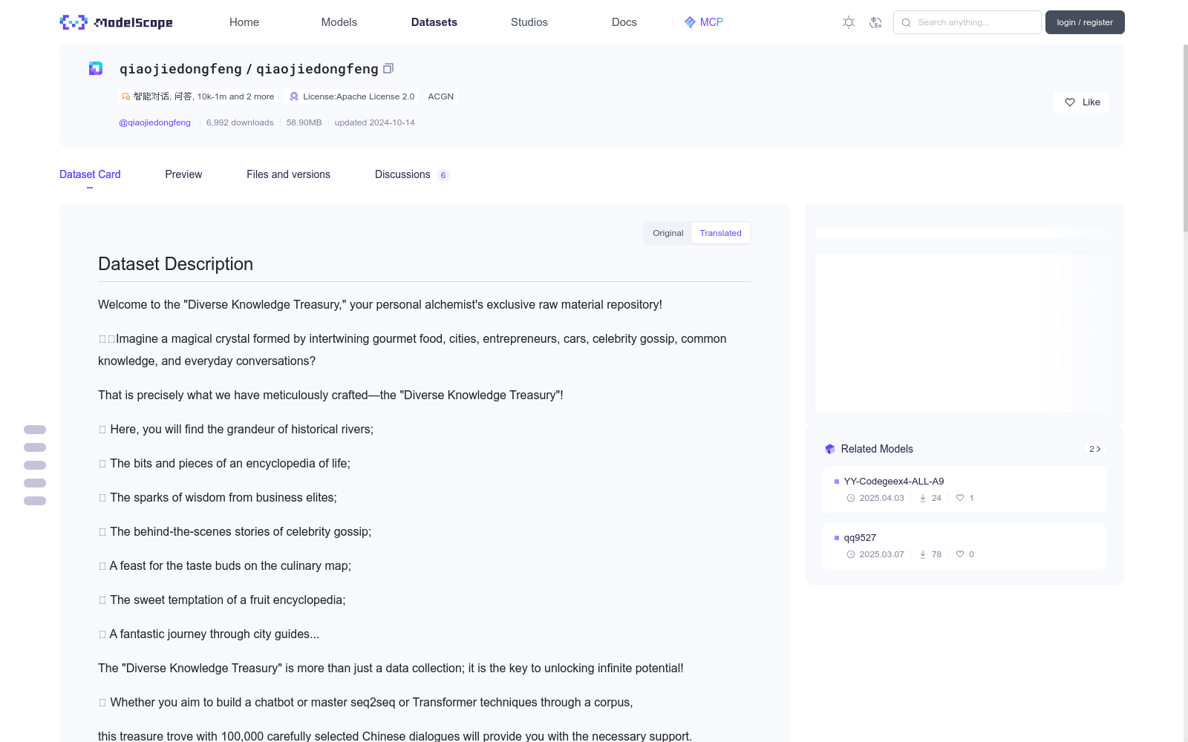Click download icon on qq9527 card
The image size is (1188, 742).
tap(923, 554)
